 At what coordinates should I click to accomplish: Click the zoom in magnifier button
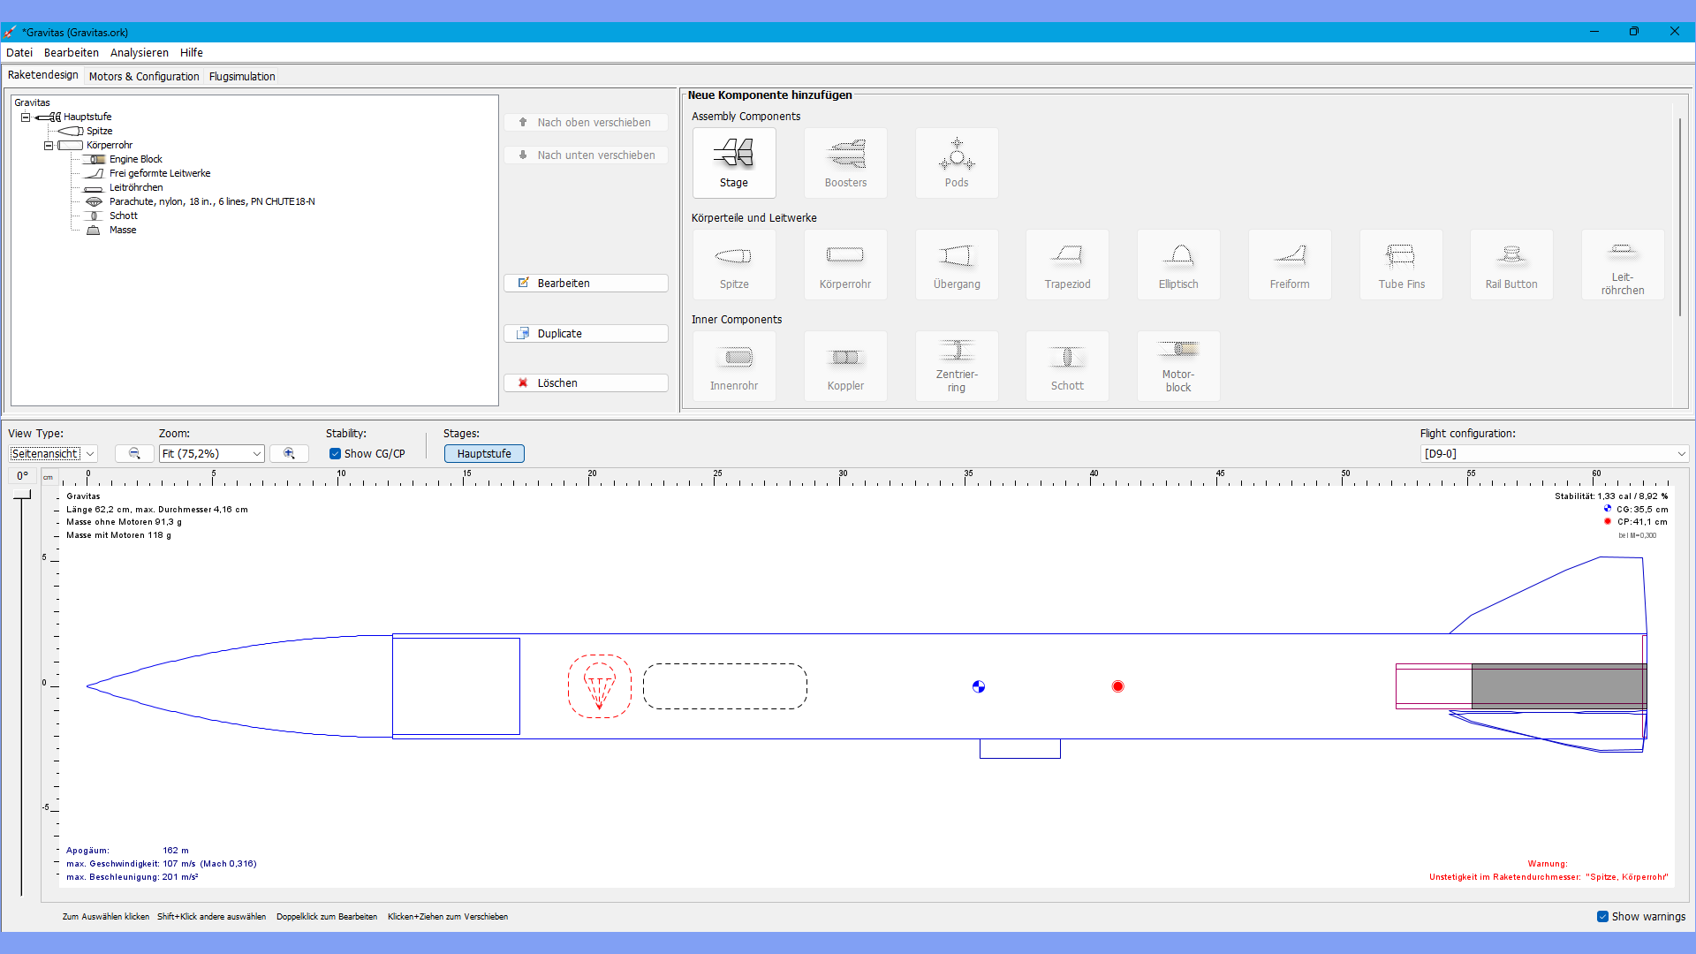(x=289, y=453)
